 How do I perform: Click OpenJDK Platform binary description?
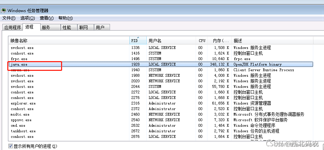pyautogui.click(x=257, y=64)
